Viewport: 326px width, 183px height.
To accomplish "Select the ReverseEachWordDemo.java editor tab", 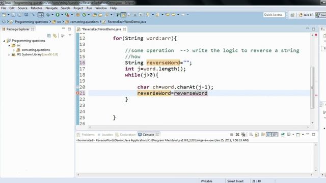I will click(x=102, y=29).
